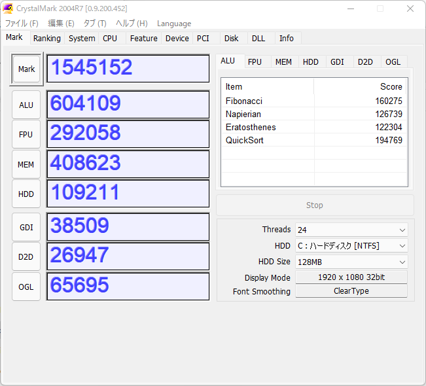The image size is (426, 386).
Task: Switch to the Ranking tab
Action: tap(47, 39)
